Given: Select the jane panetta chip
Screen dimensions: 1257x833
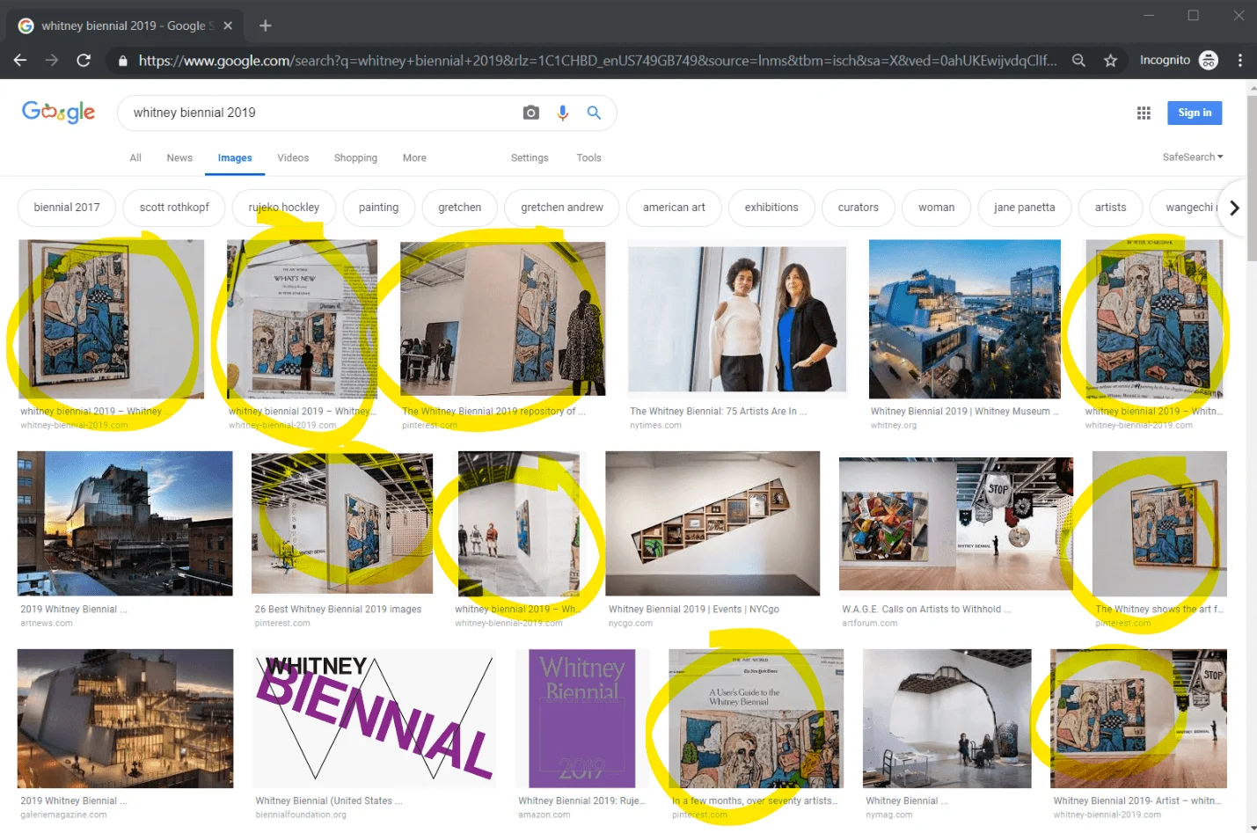Looking at the screenshot, I should click(1024, 208).
